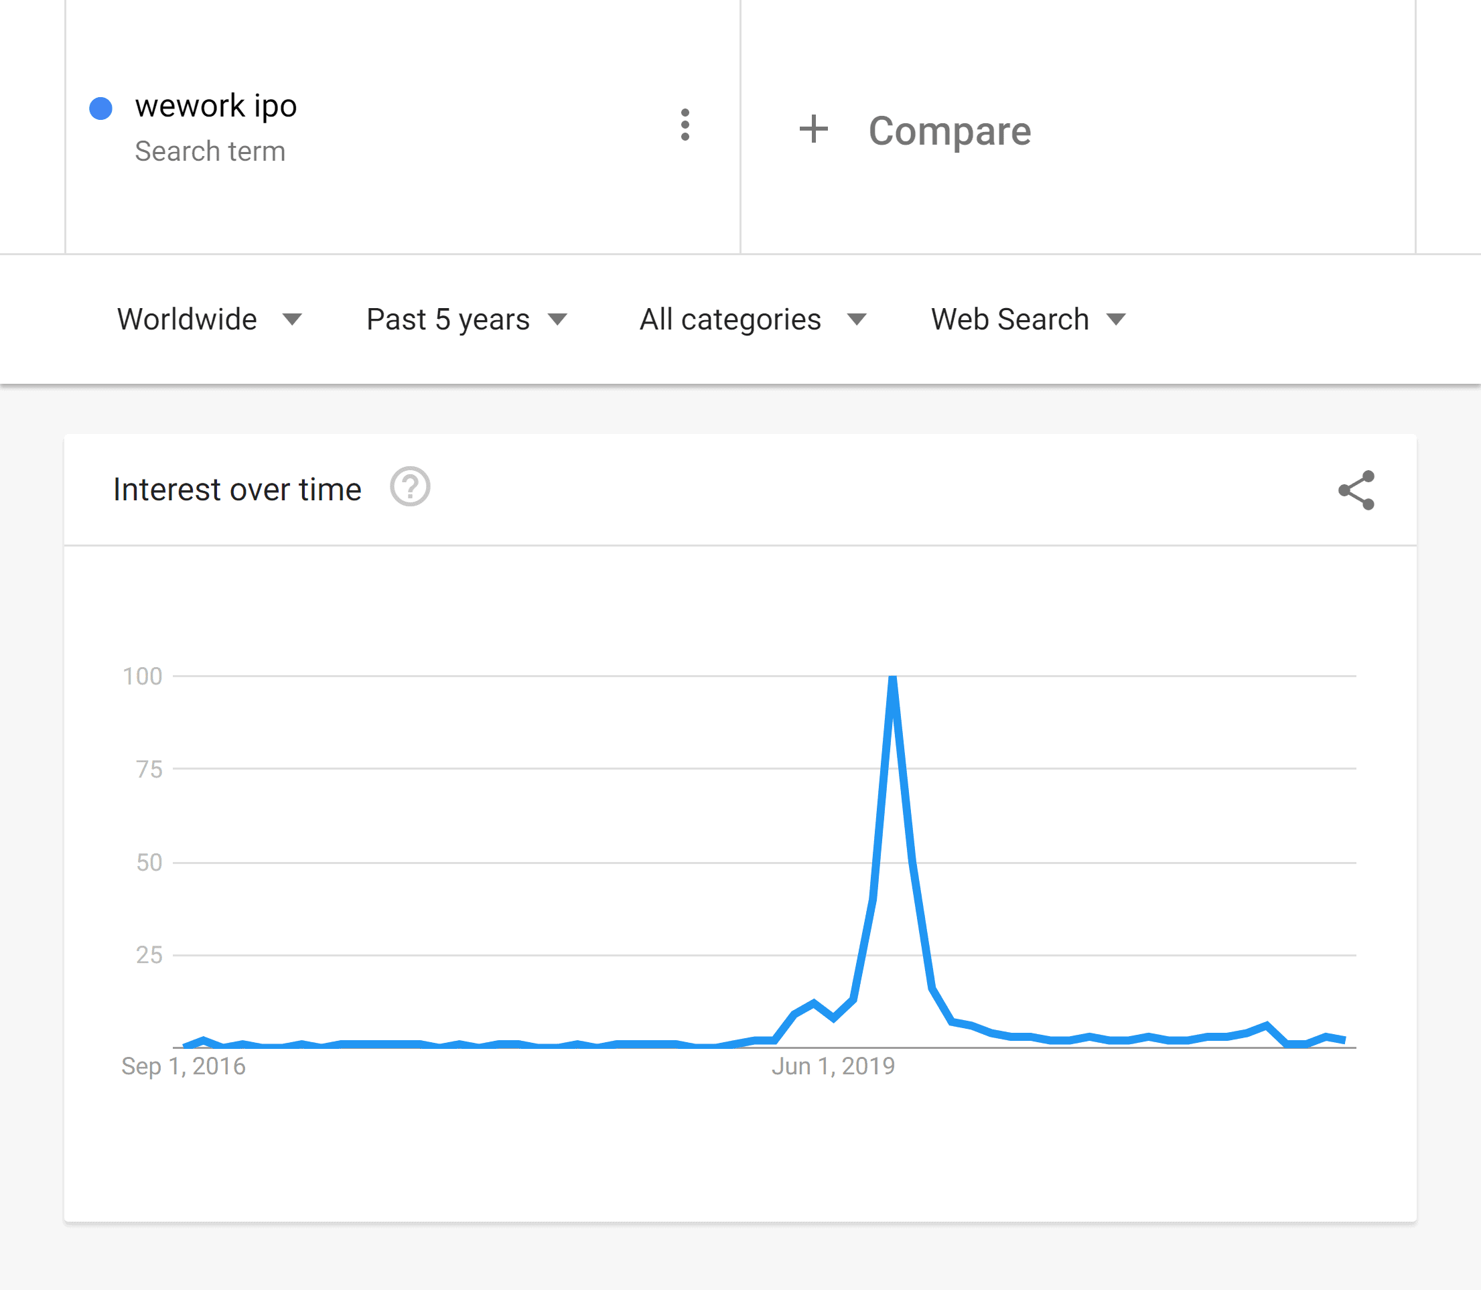
Task: Expand the Worldwide region dropdown
Action: 209,319
